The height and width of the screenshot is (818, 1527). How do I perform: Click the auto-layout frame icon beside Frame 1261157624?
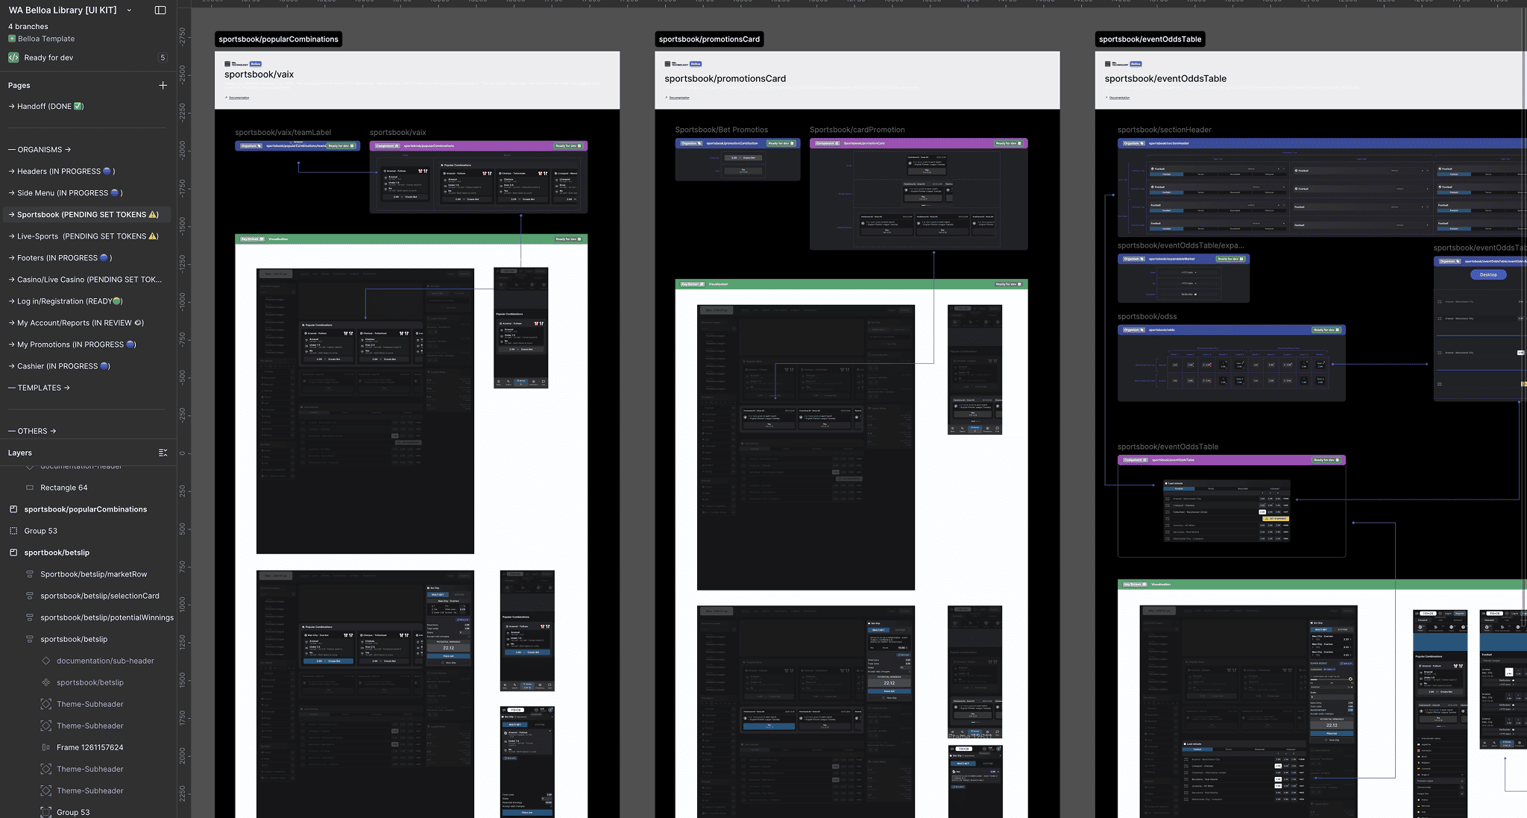[45, 747]
